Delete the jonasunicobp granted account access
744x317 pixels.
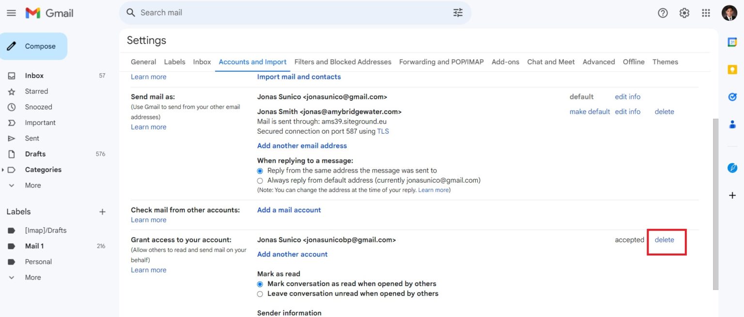(x=664, y=239)
